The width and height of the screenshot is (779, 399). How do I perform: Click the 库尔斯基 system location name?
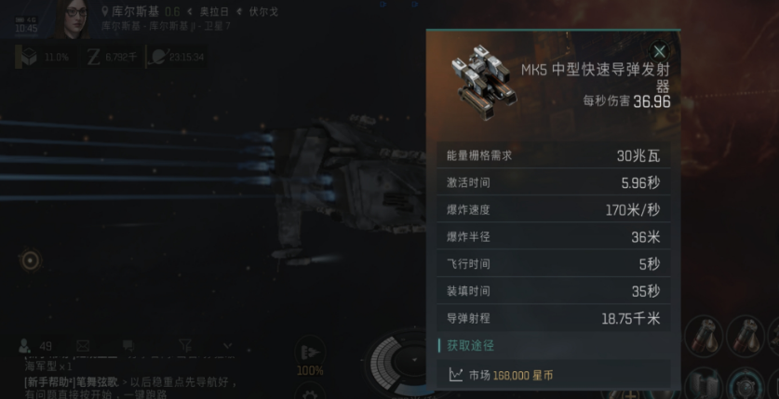135,11
